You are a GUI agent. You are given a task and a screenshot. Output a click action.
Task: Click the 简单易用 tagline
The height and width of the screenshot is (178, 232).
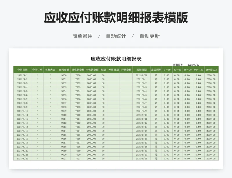[82, 36]
